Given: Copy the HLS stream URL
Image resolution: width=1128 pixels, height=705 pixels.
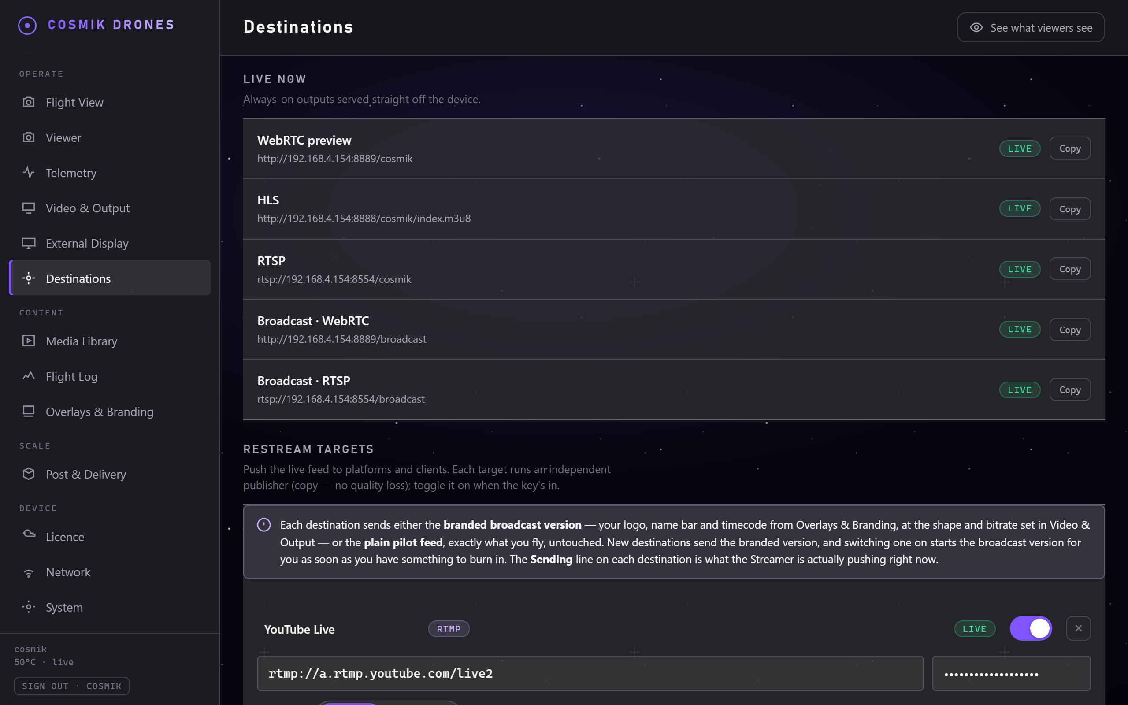Looking at the screenshot, I should coord(1070,209).
